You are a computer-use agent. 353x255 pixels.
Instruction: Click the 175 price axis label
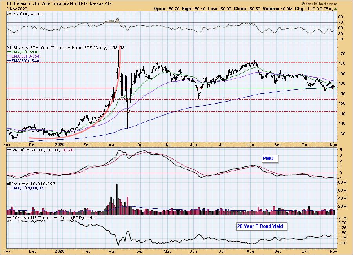341,54
